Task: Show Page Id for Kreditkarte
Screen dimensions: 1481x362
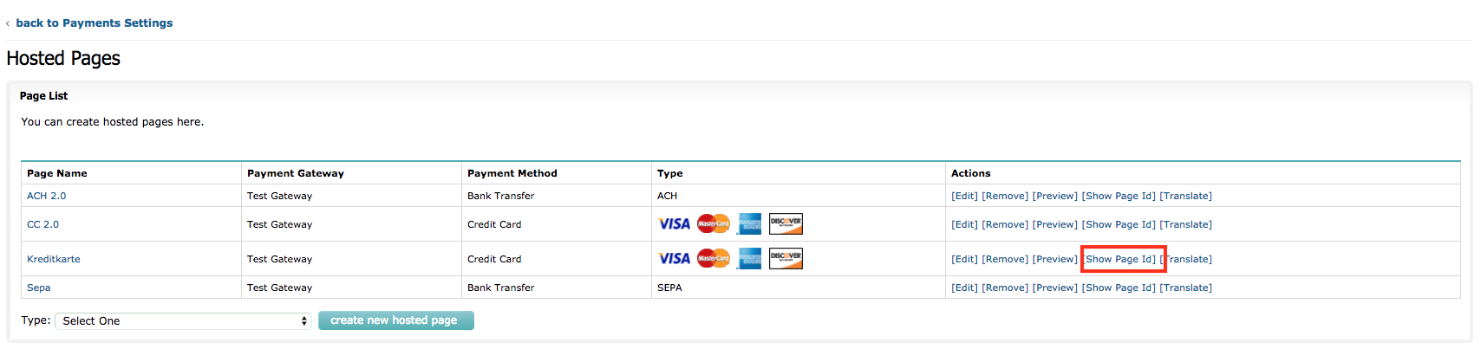Action: (1119, 259)
